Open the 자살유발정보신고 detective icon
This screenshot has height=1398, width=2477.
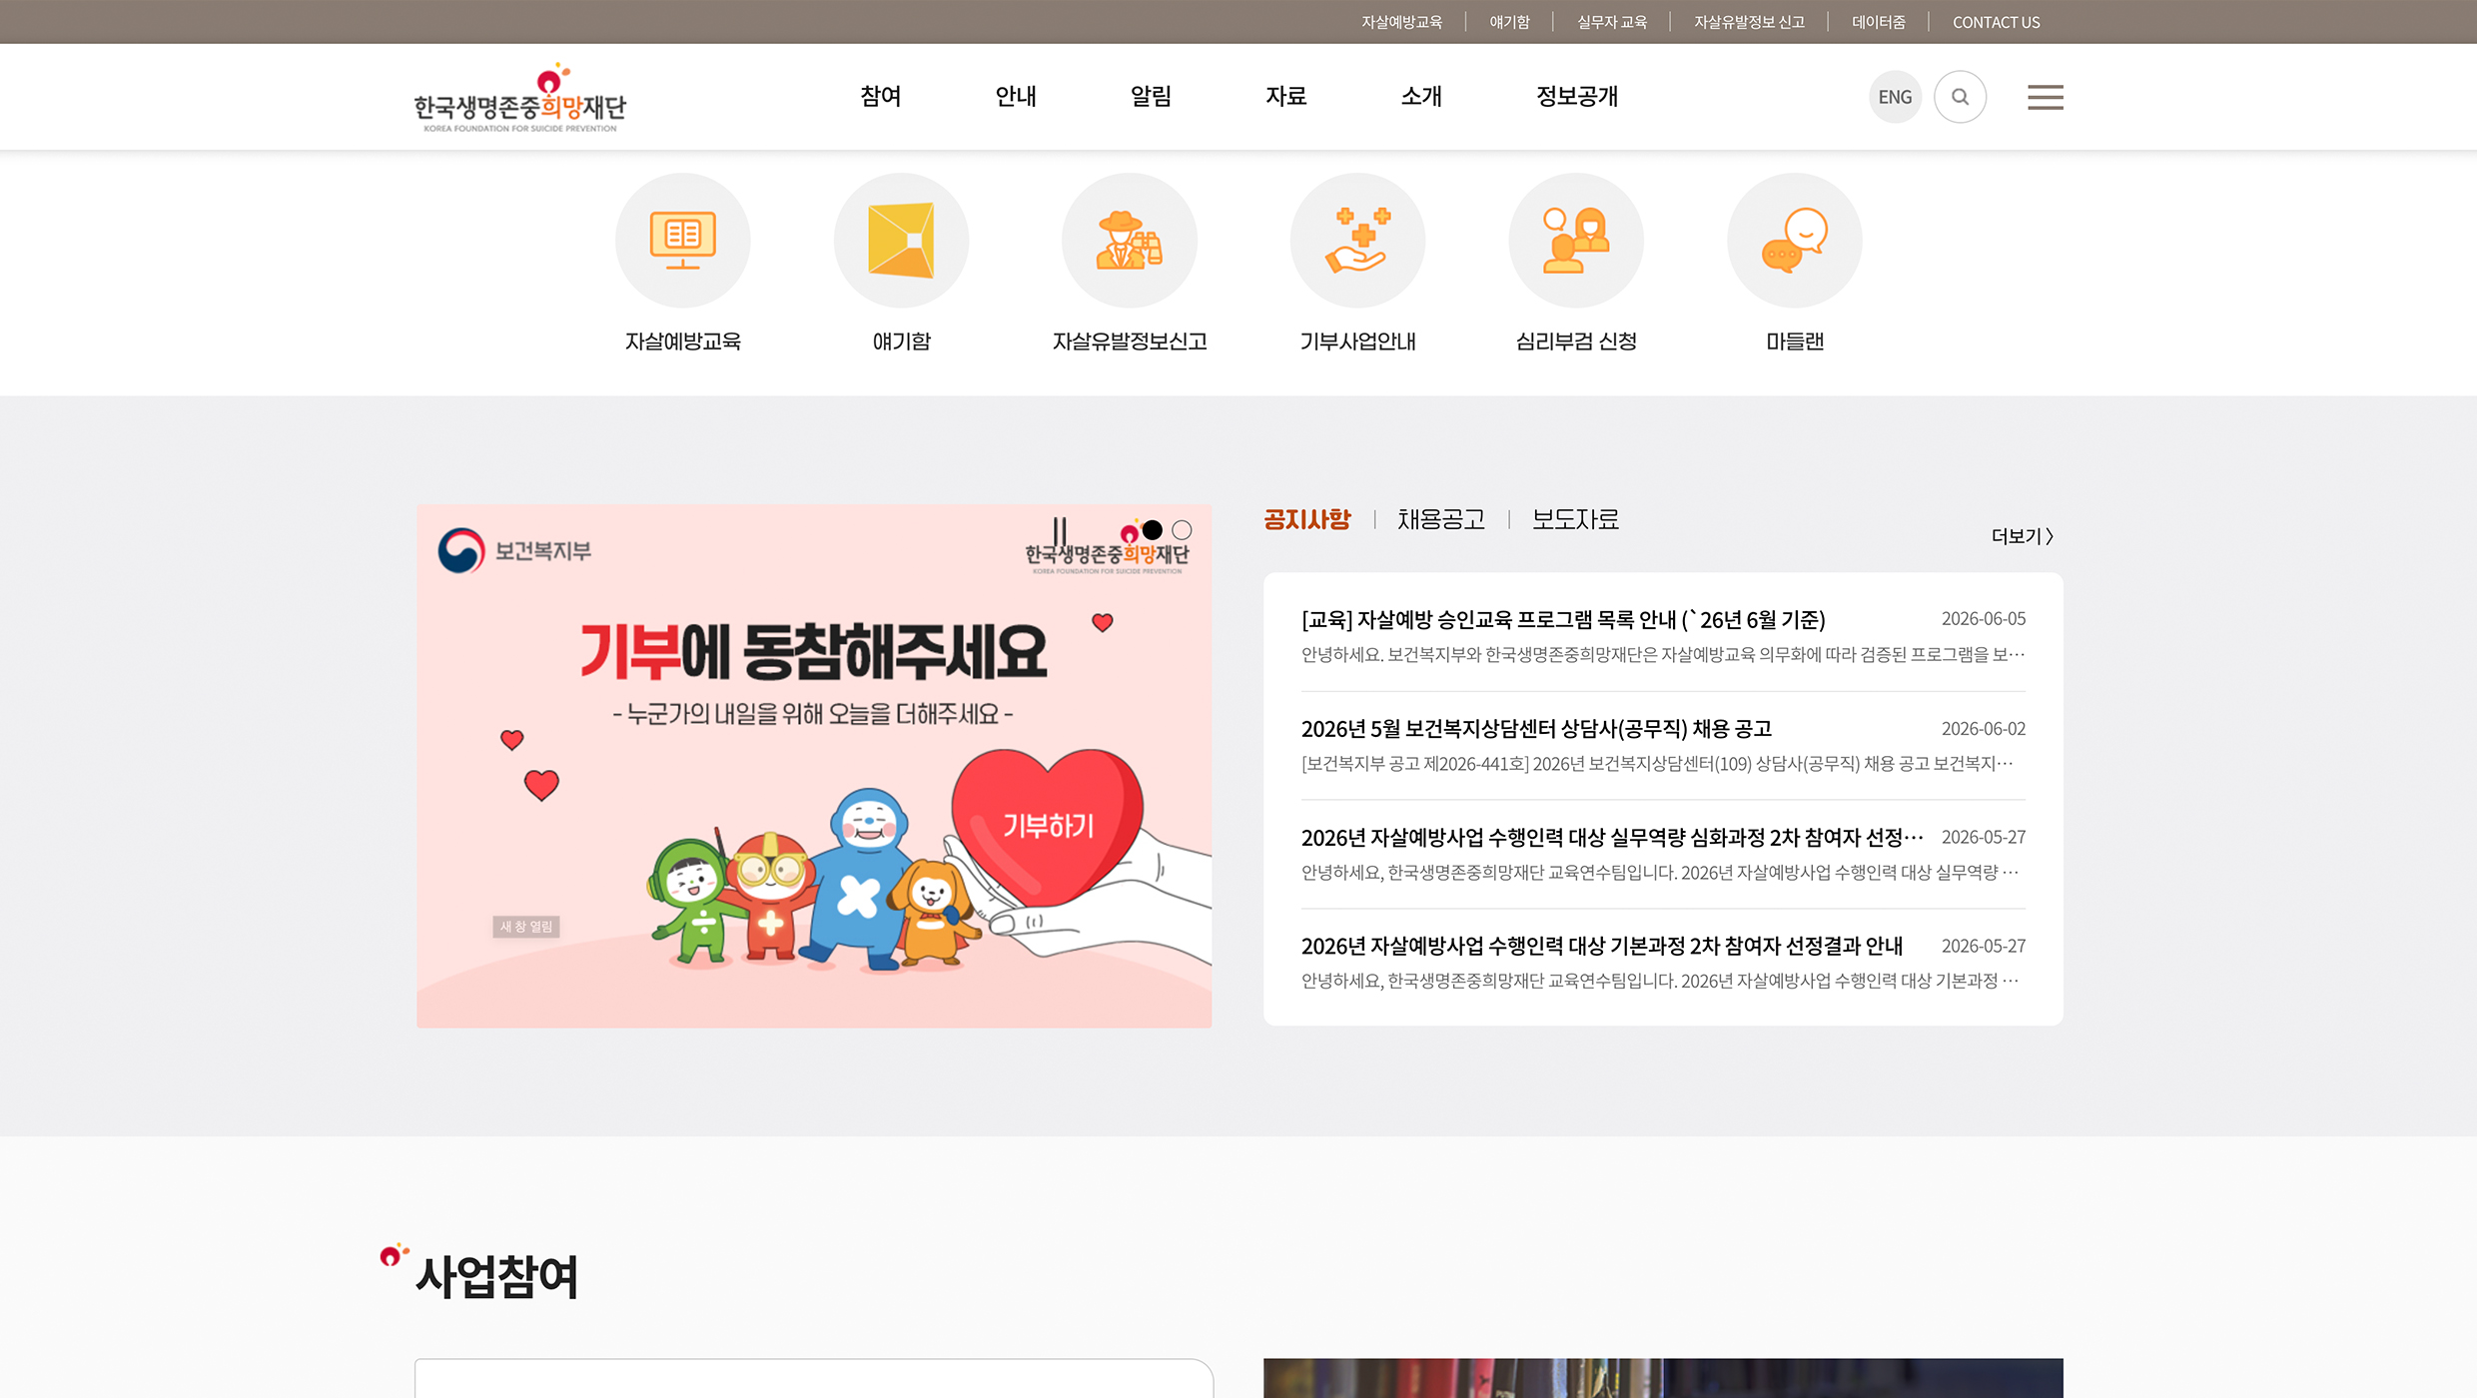[1130, 241]
